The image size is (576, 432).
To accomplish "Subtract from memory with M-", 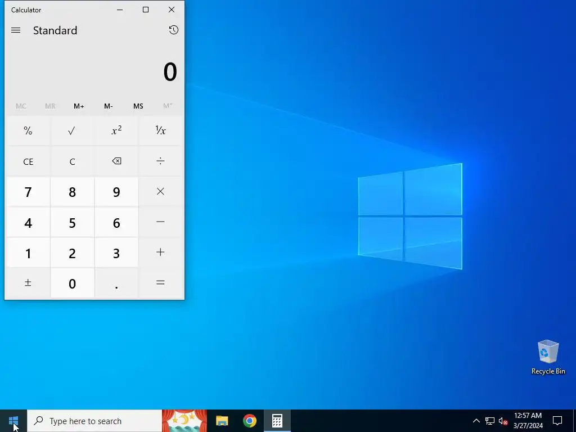I will pyautogui.click(x=109, y=106).
